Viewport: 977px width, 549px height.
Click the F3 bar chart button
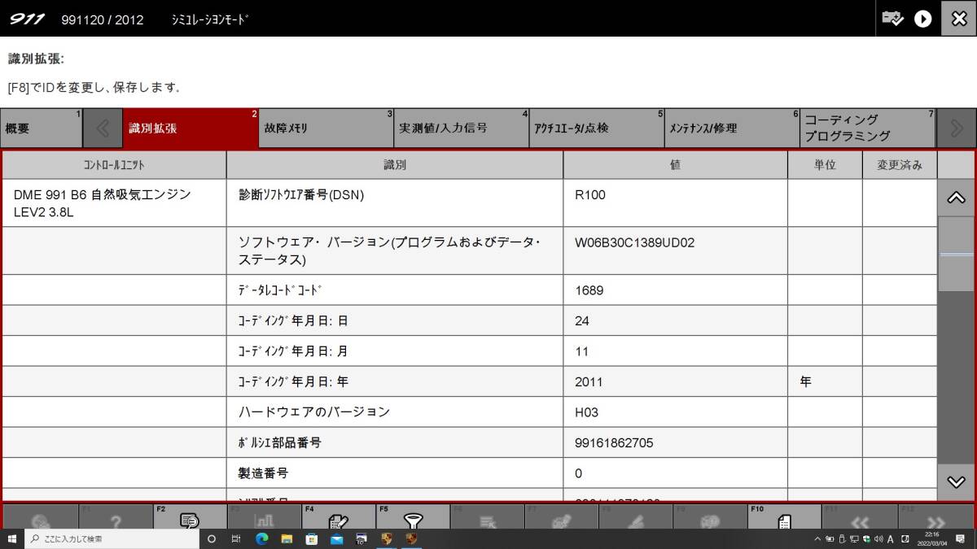tap(264, 518)
